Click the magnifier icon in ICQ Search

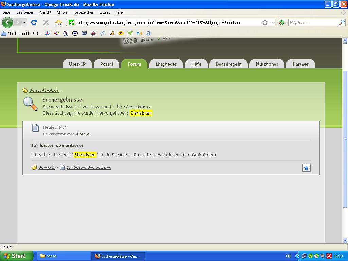pyautogui.click(x=342, y=22)
